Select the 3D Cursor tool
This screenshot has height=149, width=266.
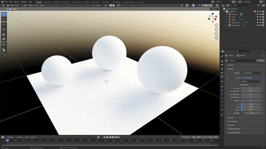point(4,19)
